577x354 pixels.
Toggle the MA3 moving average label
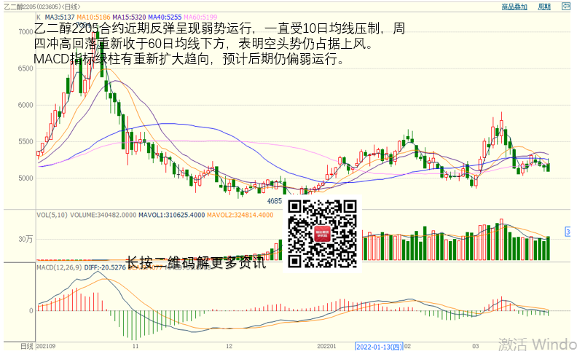point(60,15)
